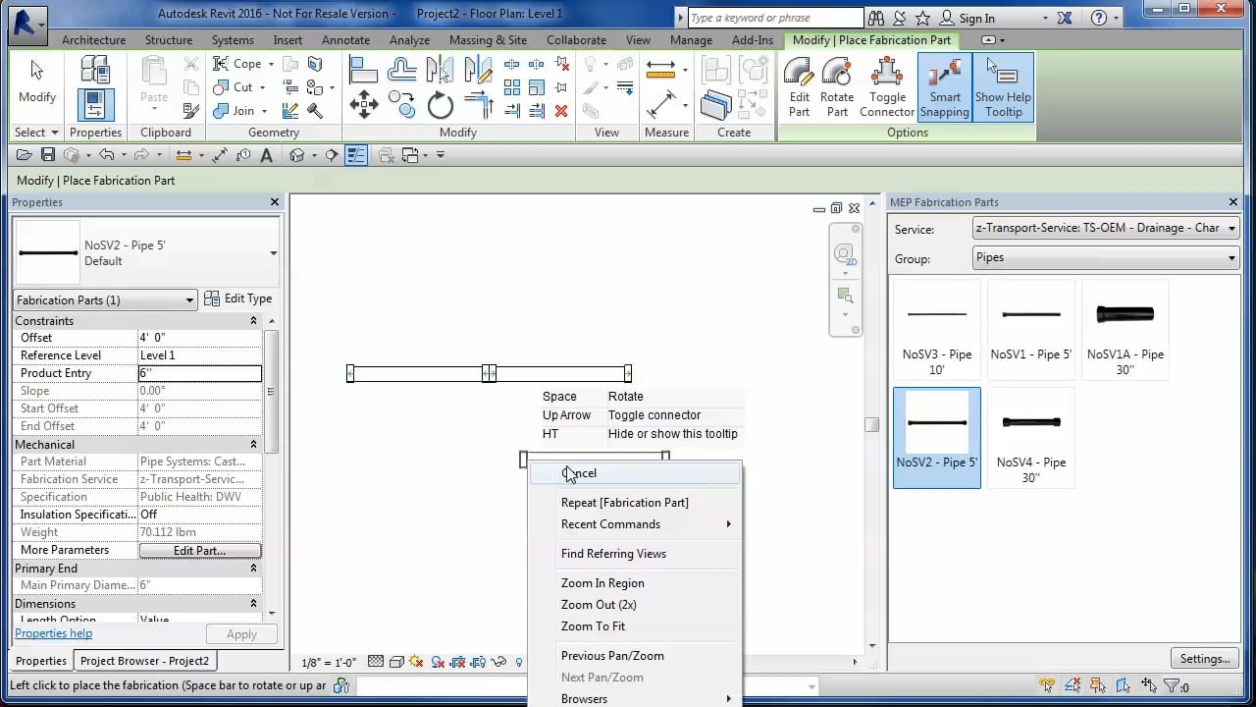Viewport: 1256px width, 707px height.
Task: Click the Sign In button
Action: coord(967,18)
